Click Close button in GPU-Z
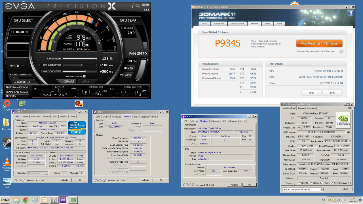This screenshot has width=363, height=204. pos(345,189)
